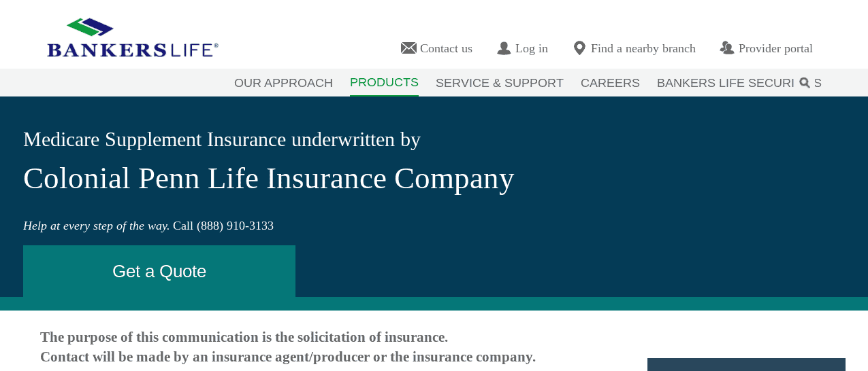Click the location pin branch icon
Viewport: 868px width, 371px height.
(x=579, y=48)
